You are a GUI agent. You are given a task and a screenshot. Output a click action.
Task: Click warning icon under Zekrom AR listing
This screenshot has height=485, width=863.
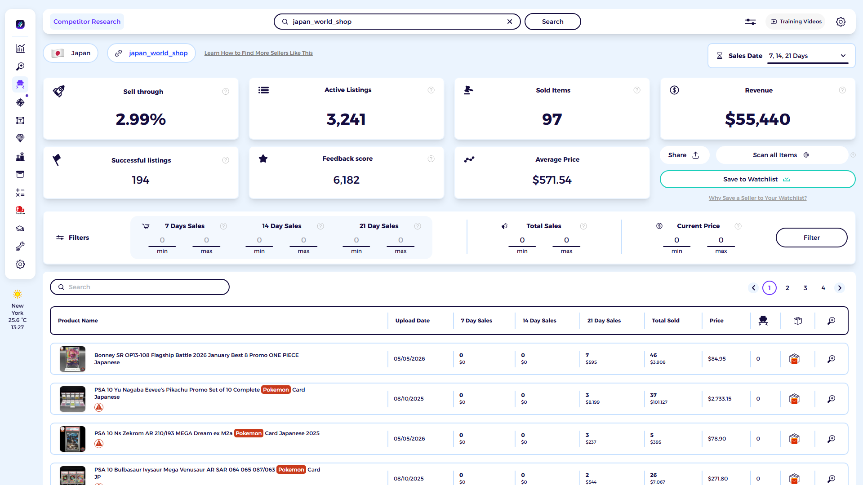click(x=99, y=444)
